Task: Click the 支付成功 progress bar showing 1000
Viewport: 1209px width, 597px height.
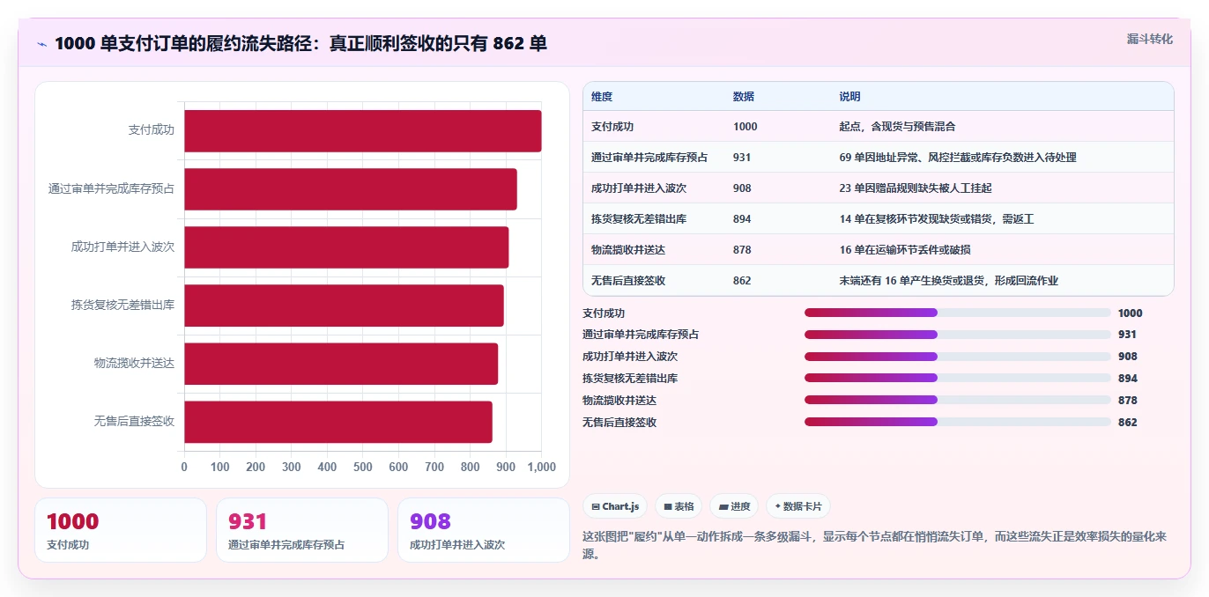Action: [x=958, y=313]
